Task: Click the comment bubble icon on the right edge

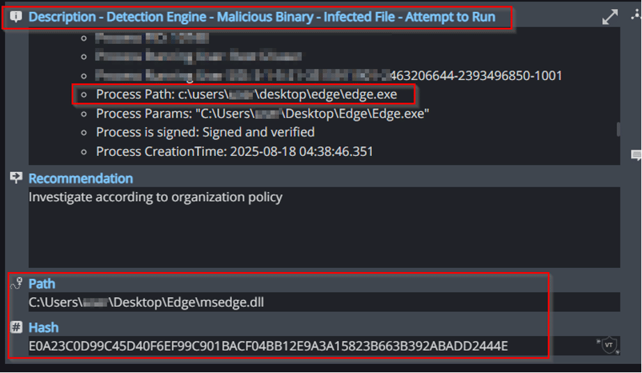Action: point(636,155)
